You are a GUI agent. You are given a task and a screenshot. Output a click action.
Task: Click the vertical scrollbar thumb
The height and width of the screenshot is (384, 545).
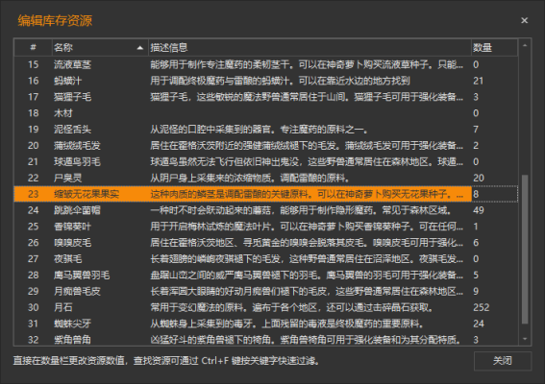[525, 250]
